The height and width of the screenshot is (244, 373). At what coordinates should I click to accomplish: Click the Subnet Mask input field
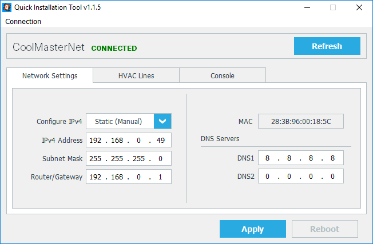(128, 158)
